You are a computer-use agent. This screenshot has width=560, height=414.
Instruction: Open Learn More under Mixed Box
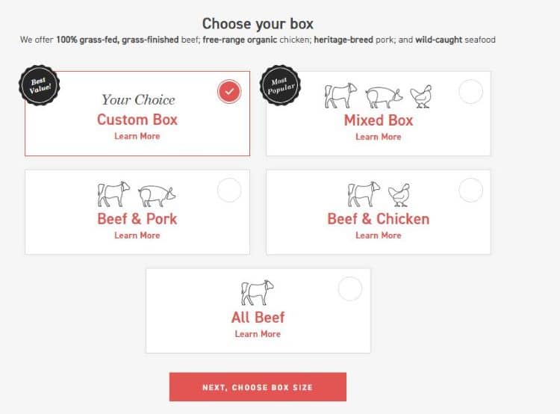click(379, 137)
